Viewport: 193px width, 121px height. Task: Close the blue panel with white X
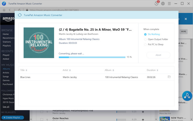186,19
